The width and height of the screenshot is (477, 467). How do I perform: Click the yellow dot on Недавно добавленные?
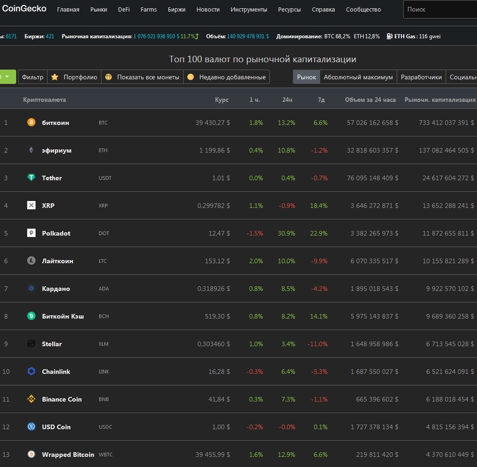tap(191, 77)
